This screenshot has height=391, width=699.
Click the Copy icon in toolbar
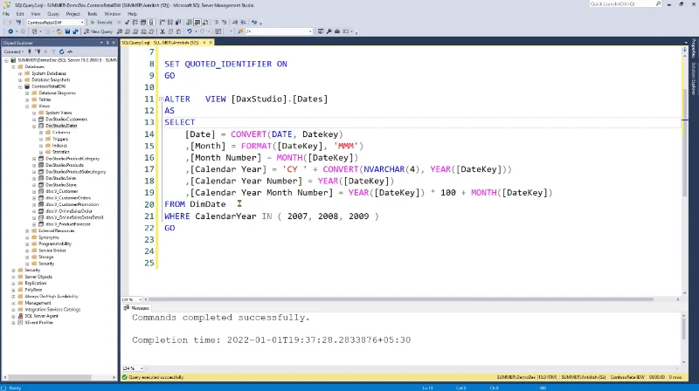[170, 31]
